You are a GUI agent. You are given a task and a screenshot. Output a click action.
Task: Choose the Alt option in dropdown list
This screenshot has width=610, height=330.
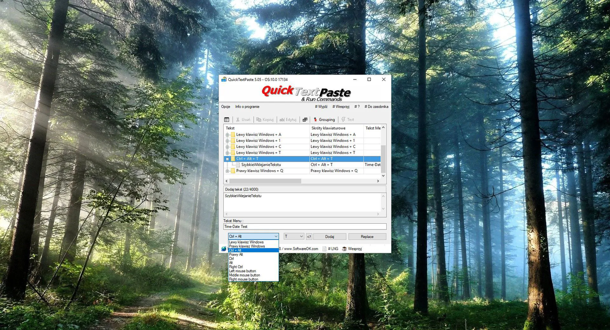pos(253,263)
